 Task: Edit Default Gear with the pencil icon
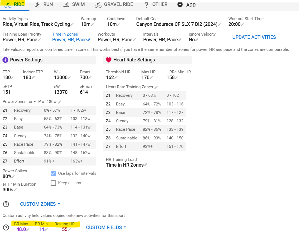[x=219, y=24]
